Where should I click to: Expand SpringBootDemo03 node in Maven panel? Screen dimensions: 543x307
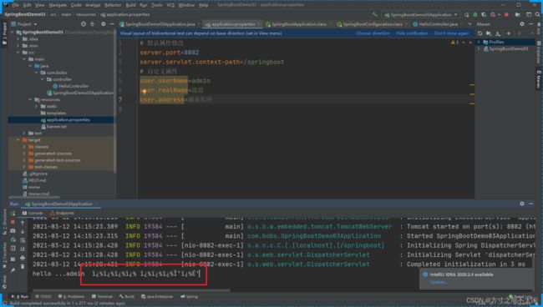tap(479, 48)
